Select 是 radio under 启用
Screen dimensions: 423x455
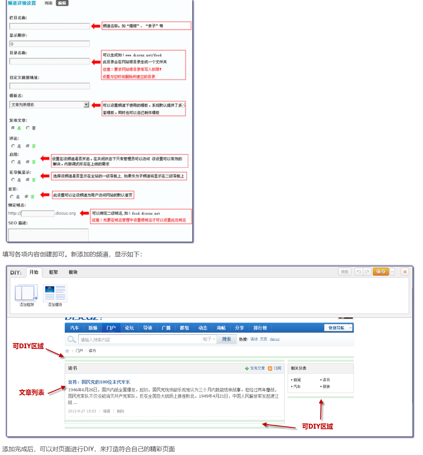click(x=13, y=162)
